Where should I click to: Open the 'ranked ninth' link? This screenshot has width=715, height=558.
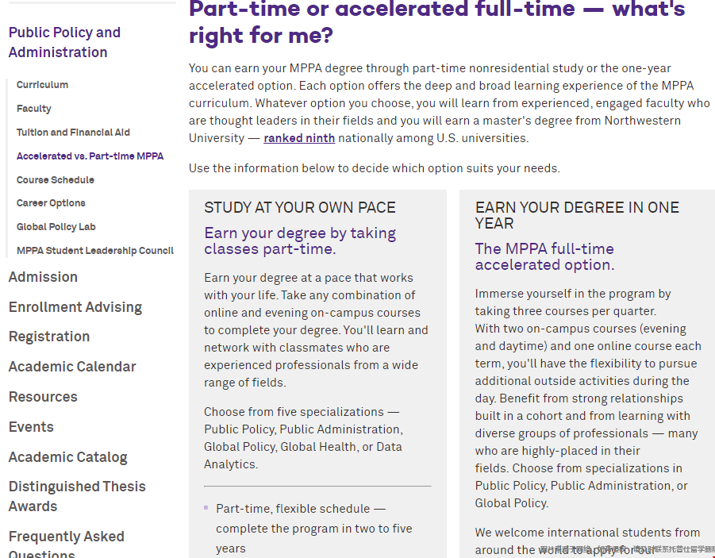click(299, 138)
